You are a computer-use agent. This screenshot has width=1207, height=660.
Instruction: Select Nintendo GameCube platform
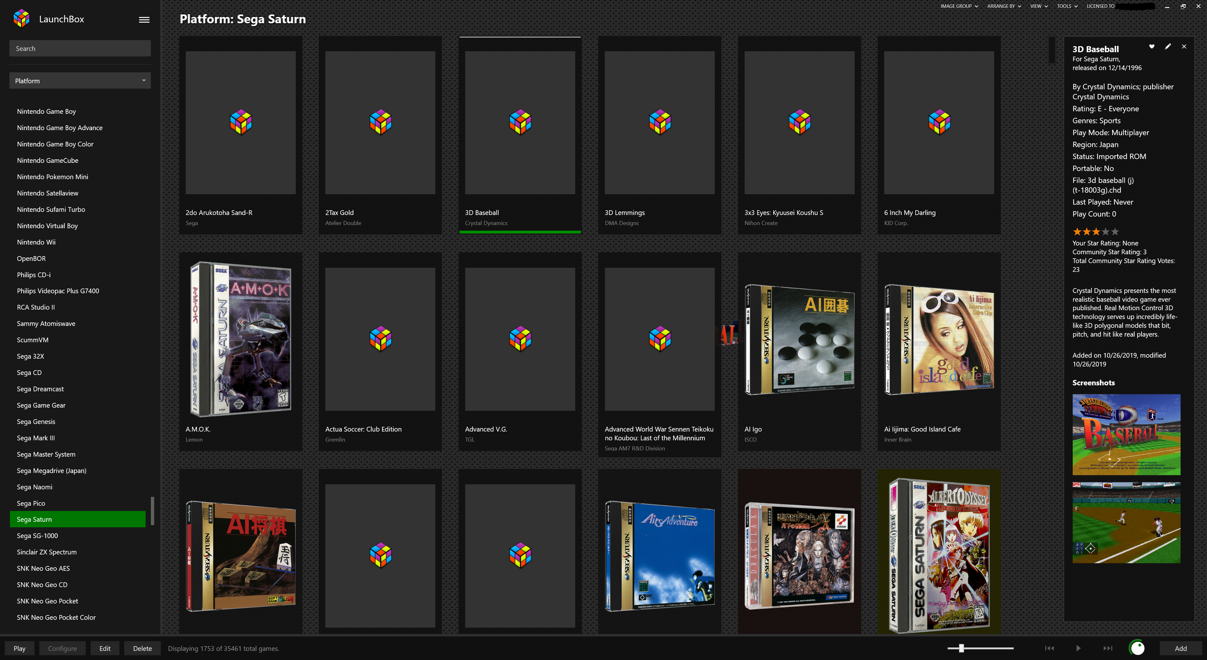47,161
